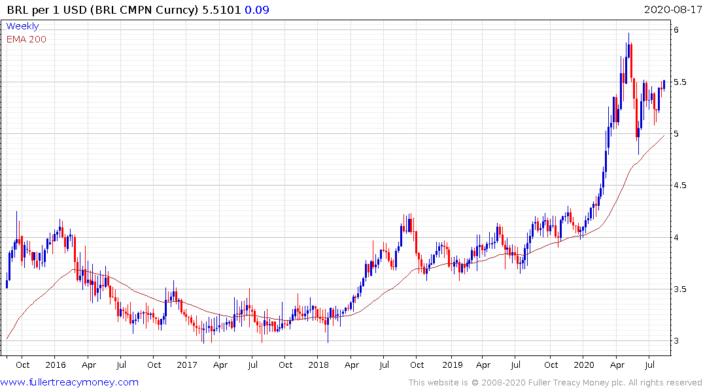The height and width of the screenshot is (392, 703).
Task: Click the x-axis 'Oct' label before 2020
Action: tap(551, 365)
